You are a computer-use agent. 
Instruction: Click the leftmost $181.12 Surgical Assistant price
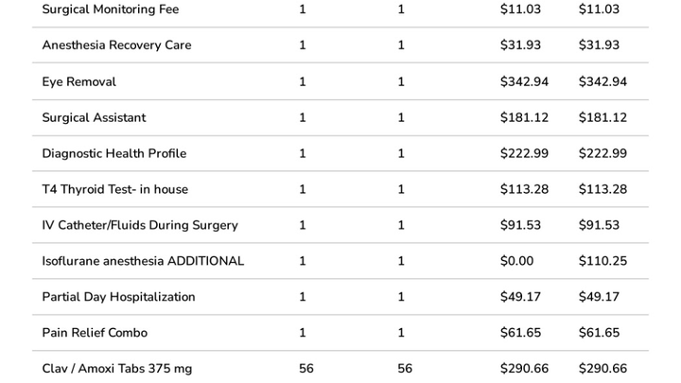[524, 117]
